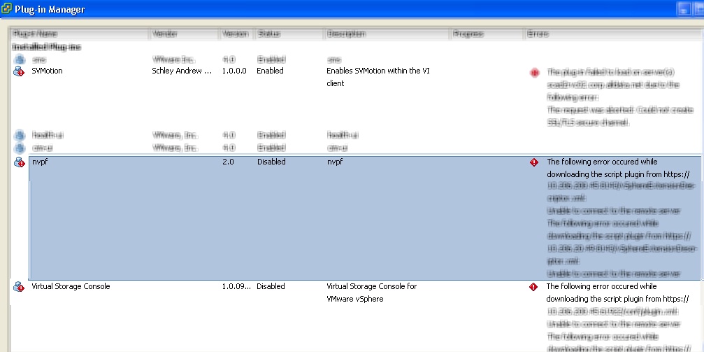Viewport: 704px width, 352px height.
Task: Click the Schley Andrew vendor cell
Action: pyautogui.click(x=181, y=71)
